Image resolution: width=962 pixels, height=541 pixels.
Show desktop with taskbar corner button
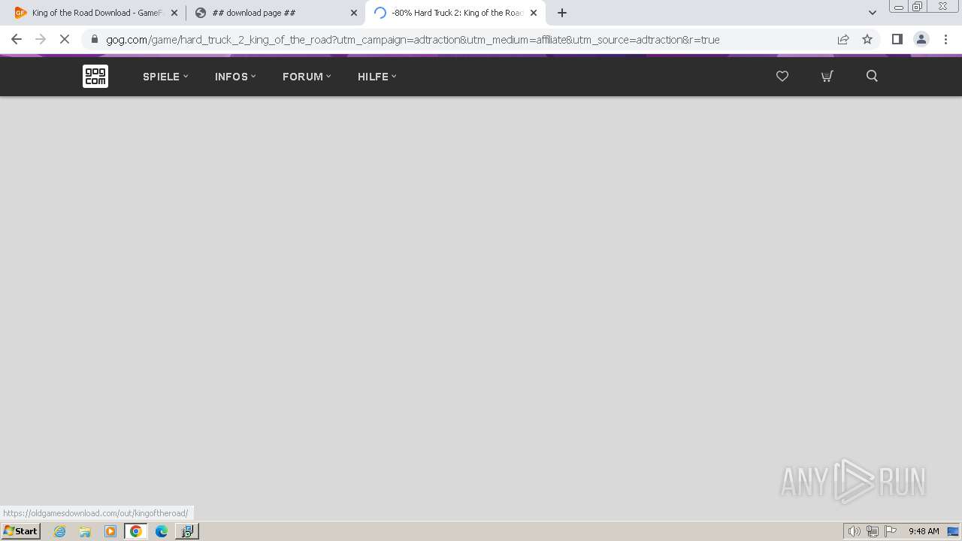(x=954, y=531)
